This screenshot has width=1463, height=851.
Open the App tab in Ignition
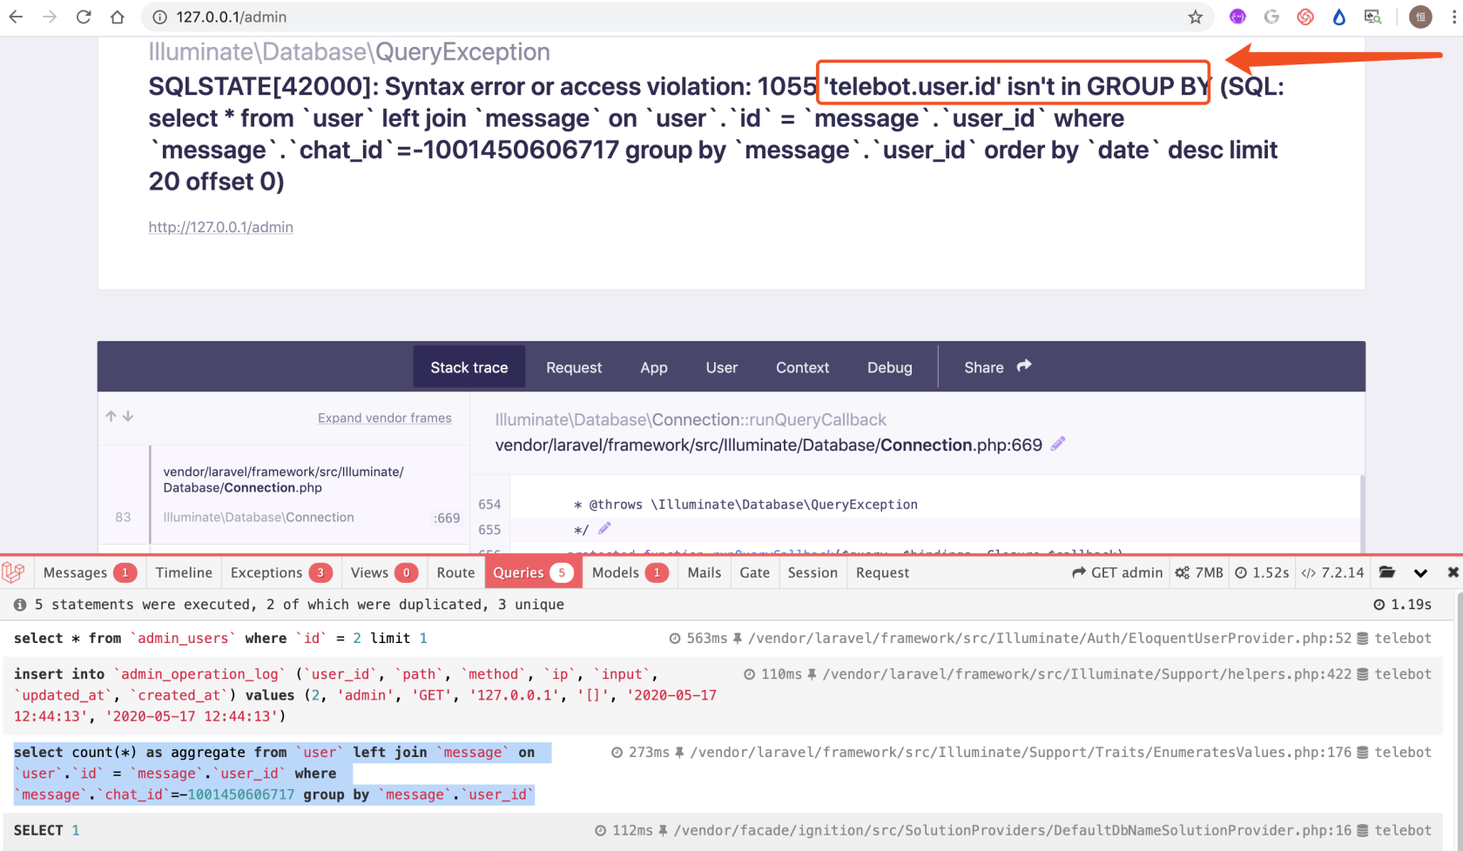point(654,367)
